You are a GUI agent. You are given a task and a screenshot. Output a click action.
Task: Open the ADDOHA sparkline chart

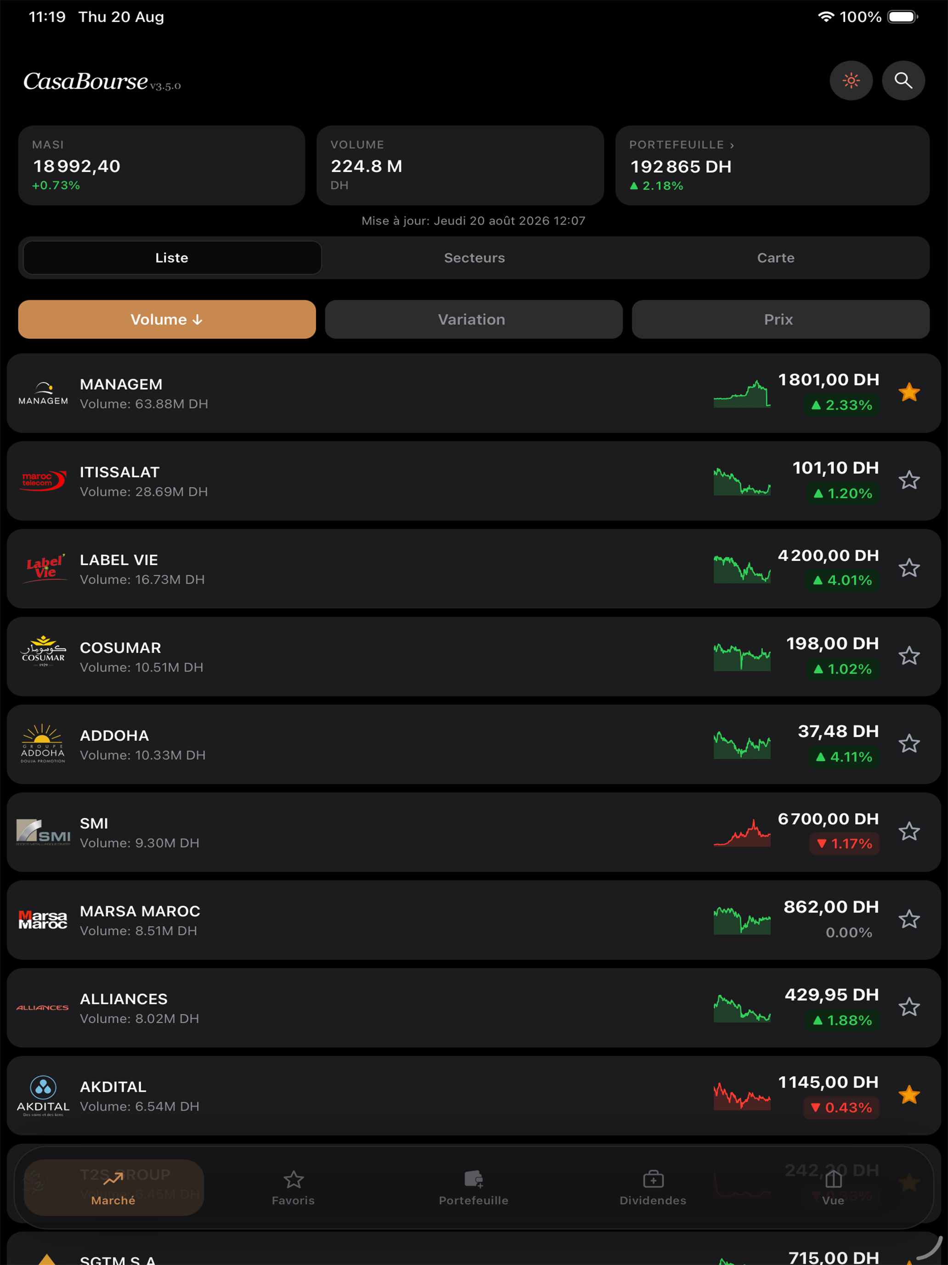click(x=742, y=745)
